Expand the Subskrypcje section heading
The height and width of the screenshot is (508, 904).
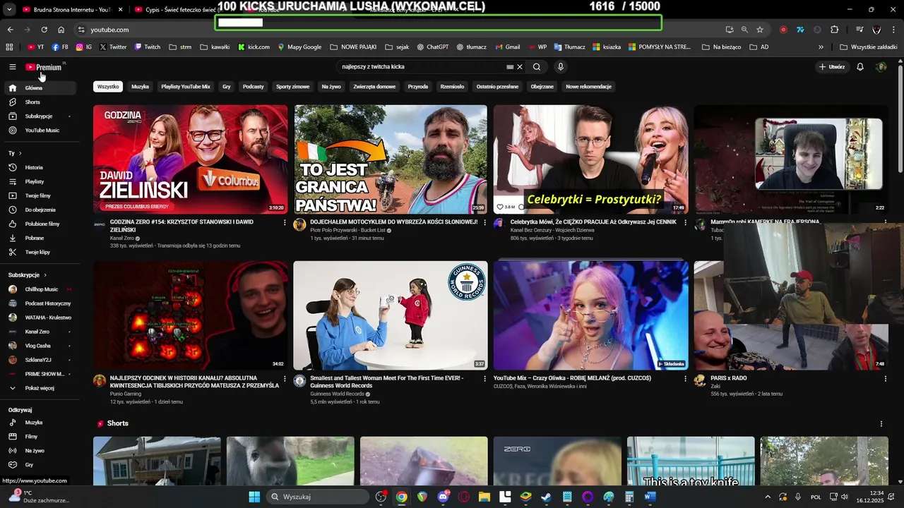pos(27,275)
